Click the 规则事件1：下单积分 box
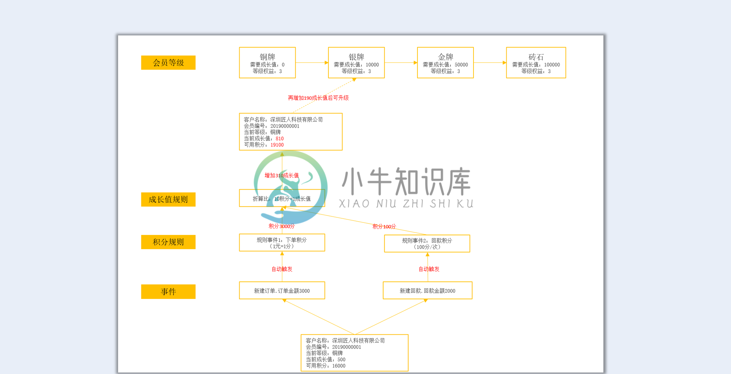This screenshot has height=374, width=731. point(282,243)
